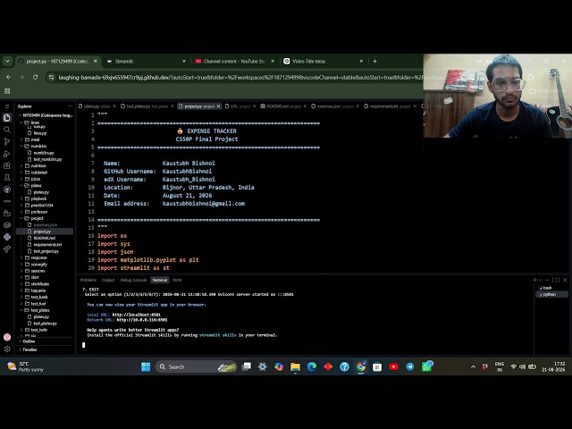Open File Explorer from taskbar

click(295, 366)
